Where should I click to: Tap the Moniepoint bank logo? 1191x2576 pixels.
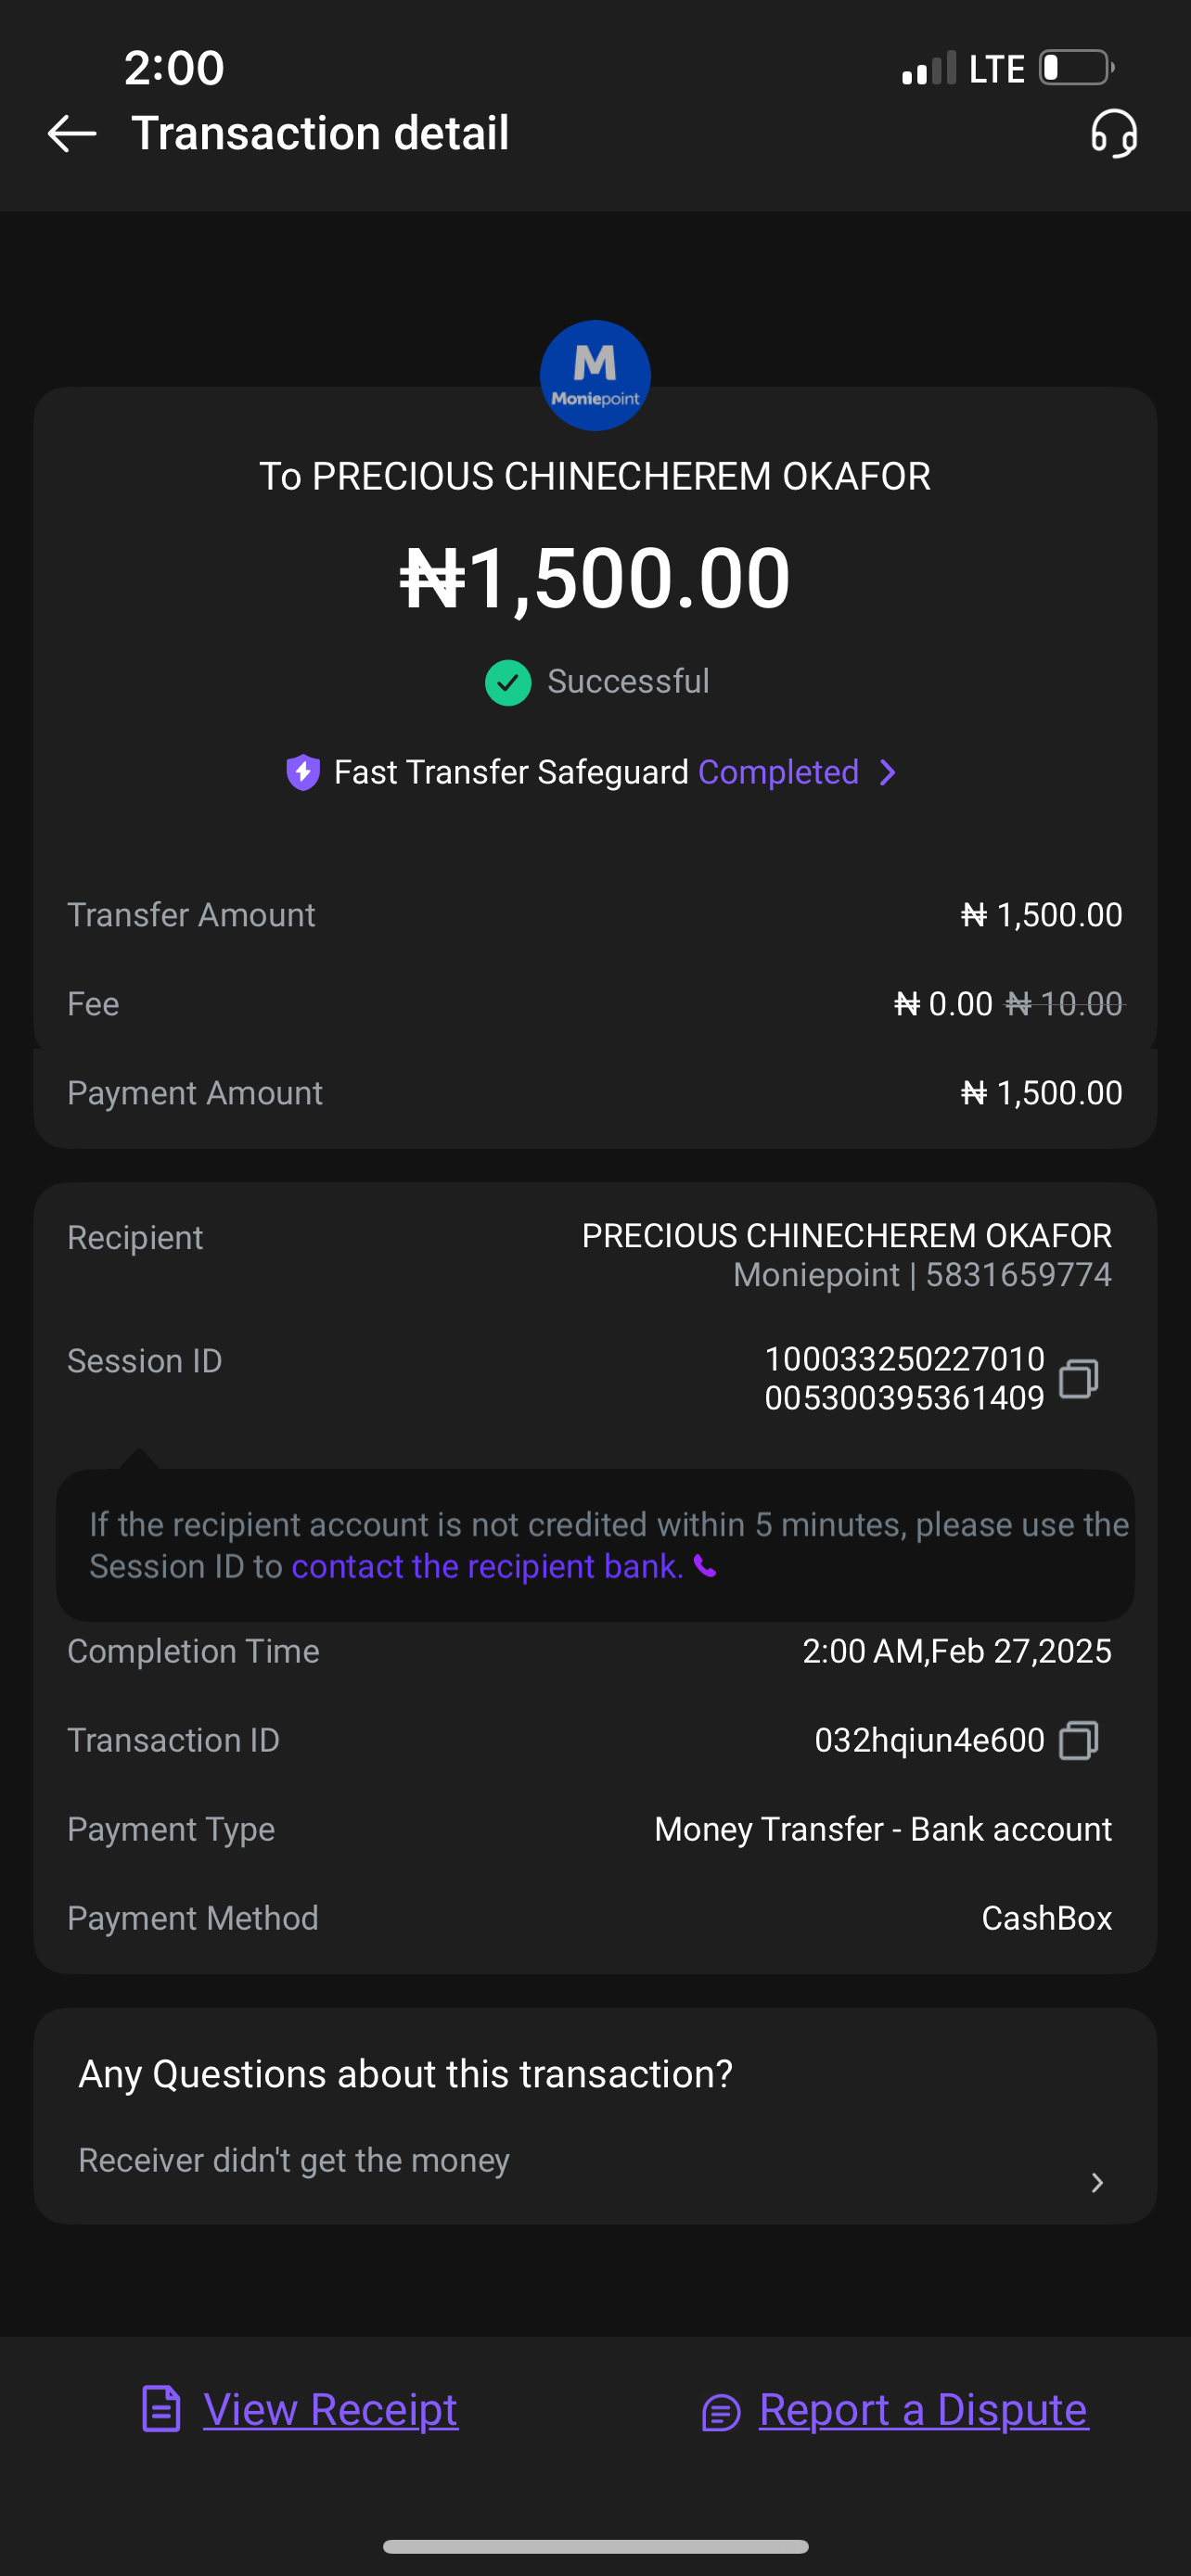(595, 375)
